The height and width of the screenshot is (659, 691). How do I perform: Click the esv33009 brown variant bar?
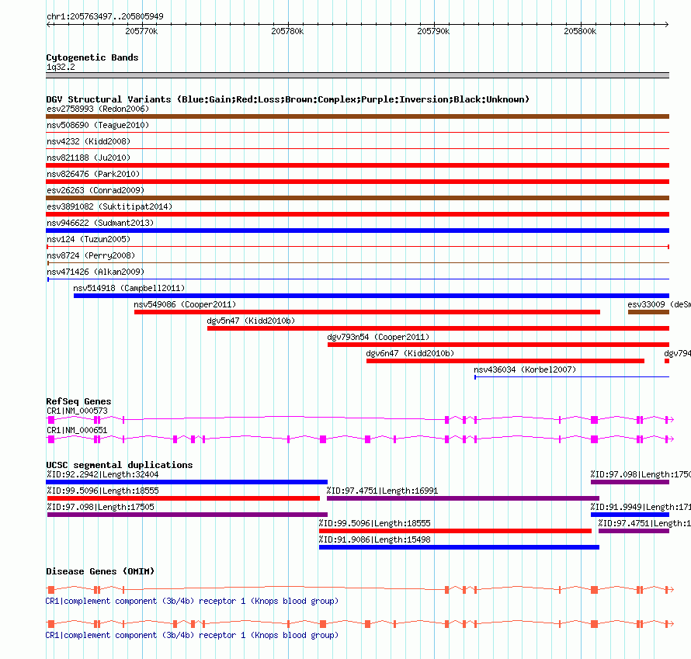pyautogui.click(x=649, y=312)
